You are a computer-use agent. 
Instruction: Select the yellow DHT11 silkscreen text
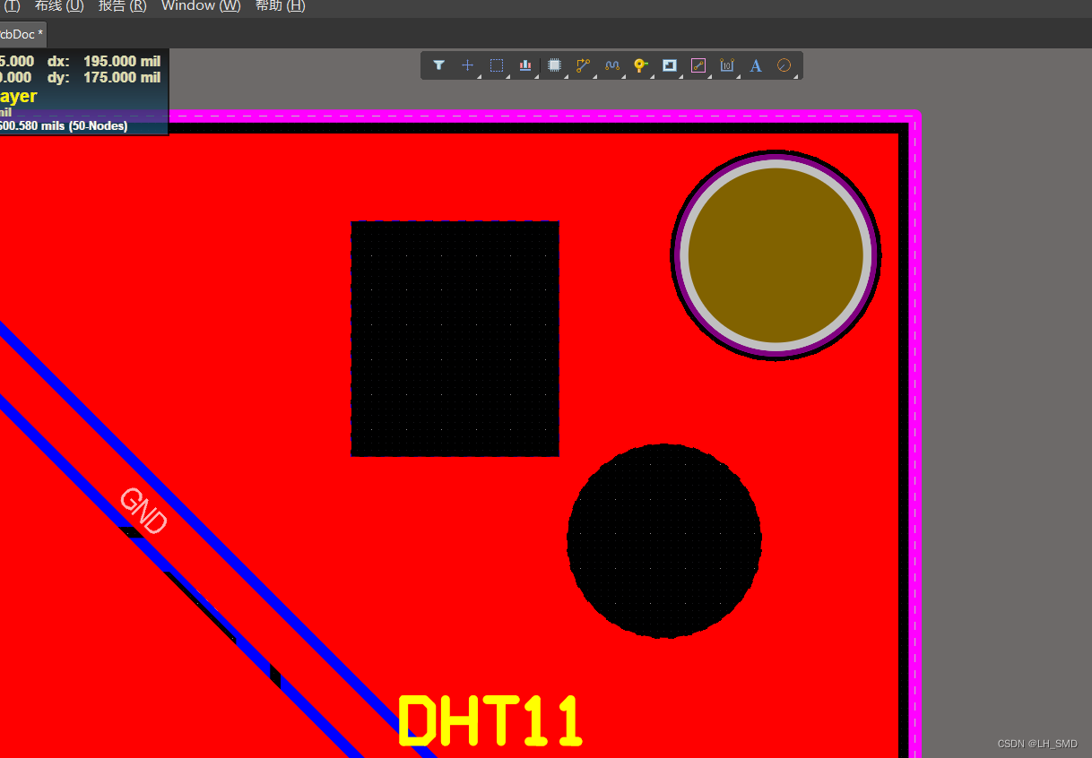[x=490, y=721]
